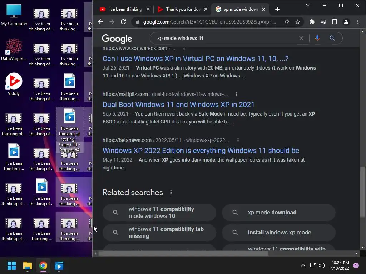Select Viddly desktop shortcut
366x274 pixels.
[x=14, y=84]
